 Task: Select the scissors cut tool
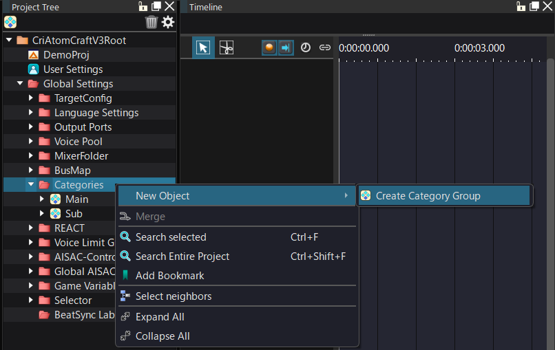227,47
